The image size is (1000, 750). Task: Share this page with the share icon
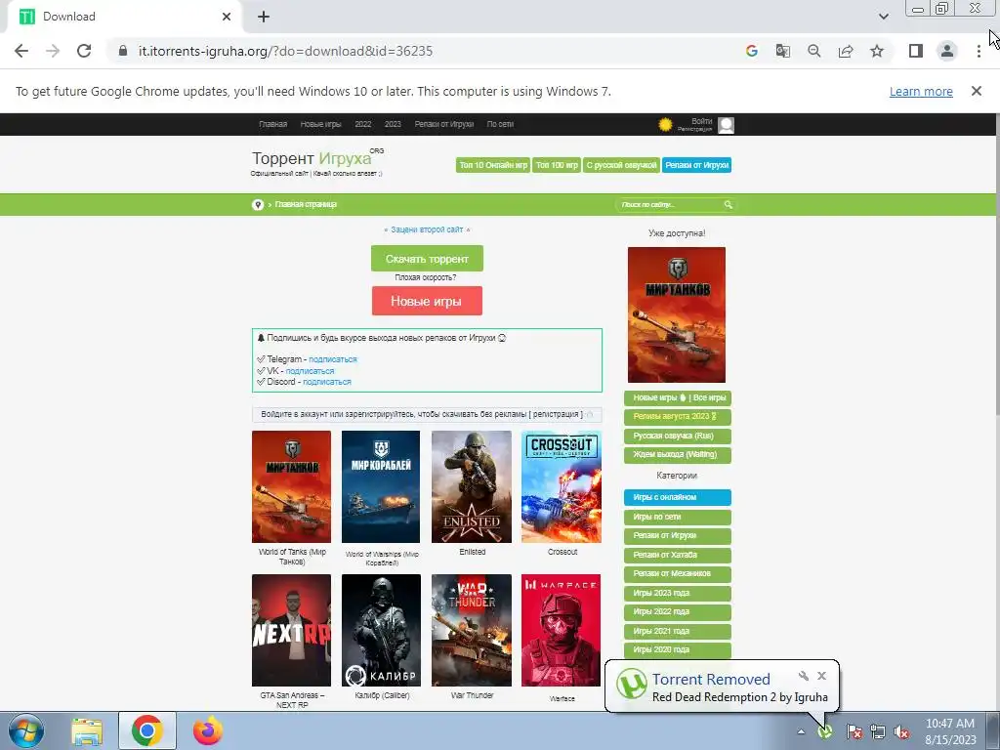[x=846, y=51]
